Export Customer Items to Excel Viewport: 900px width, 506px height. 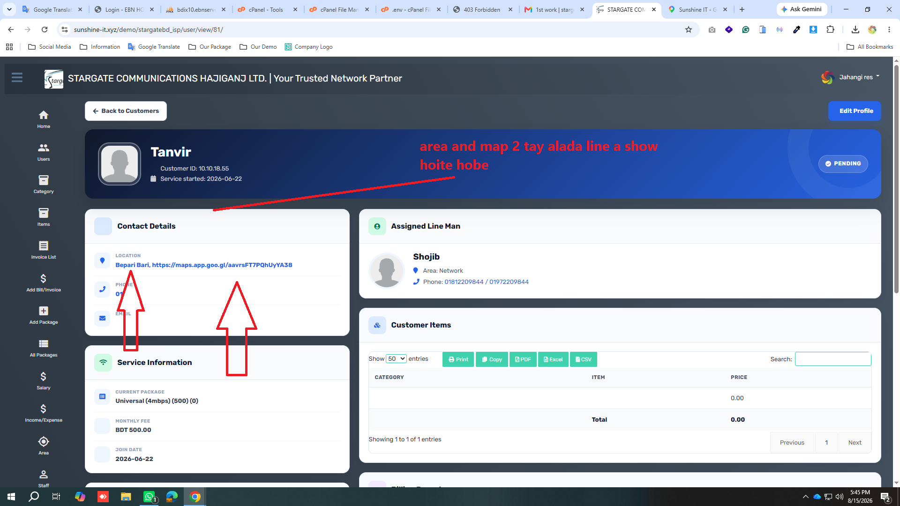[553, 359]
